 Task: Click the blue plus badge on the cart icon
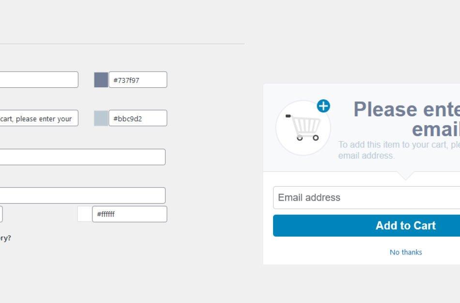coord(323,106)
